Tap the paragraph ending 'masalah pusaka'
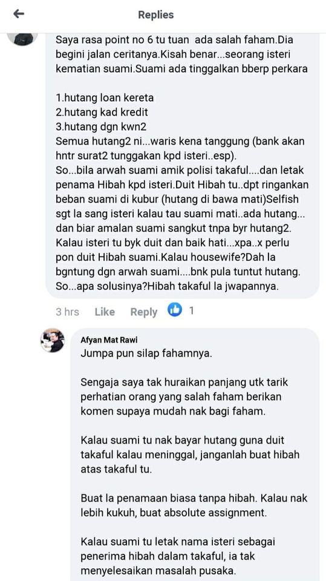The image size is (326, 581). click(x=178, y=556)
